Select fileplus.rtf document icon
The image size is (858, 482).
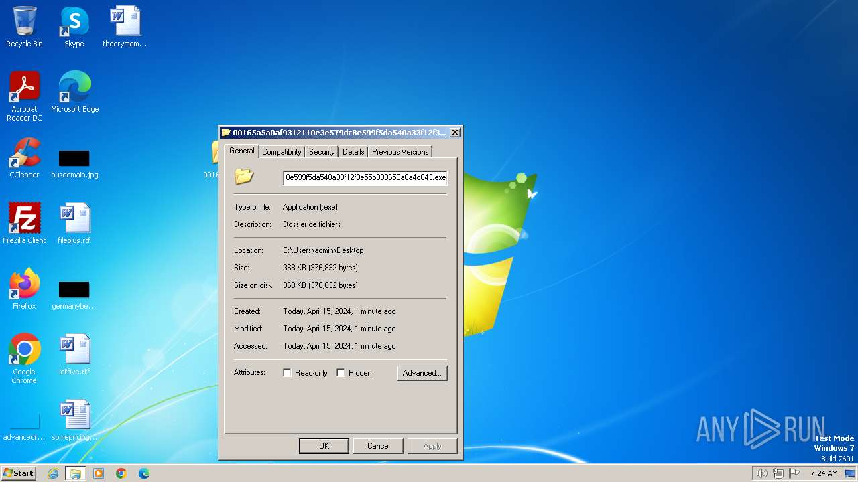coord(74,224)
